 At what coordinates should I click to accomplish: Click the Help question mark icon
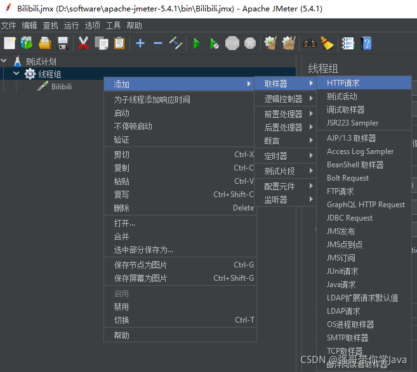(x=366, y=43)
